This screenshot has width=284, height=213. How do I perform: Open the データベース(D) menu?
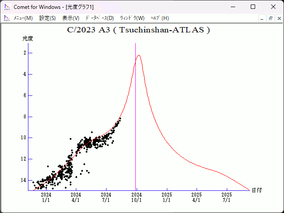99,18
